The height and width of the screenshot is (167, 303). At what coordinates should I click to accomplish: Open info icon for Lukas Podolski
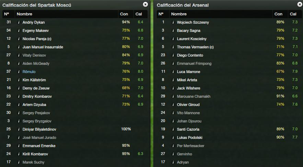point(173,138)
